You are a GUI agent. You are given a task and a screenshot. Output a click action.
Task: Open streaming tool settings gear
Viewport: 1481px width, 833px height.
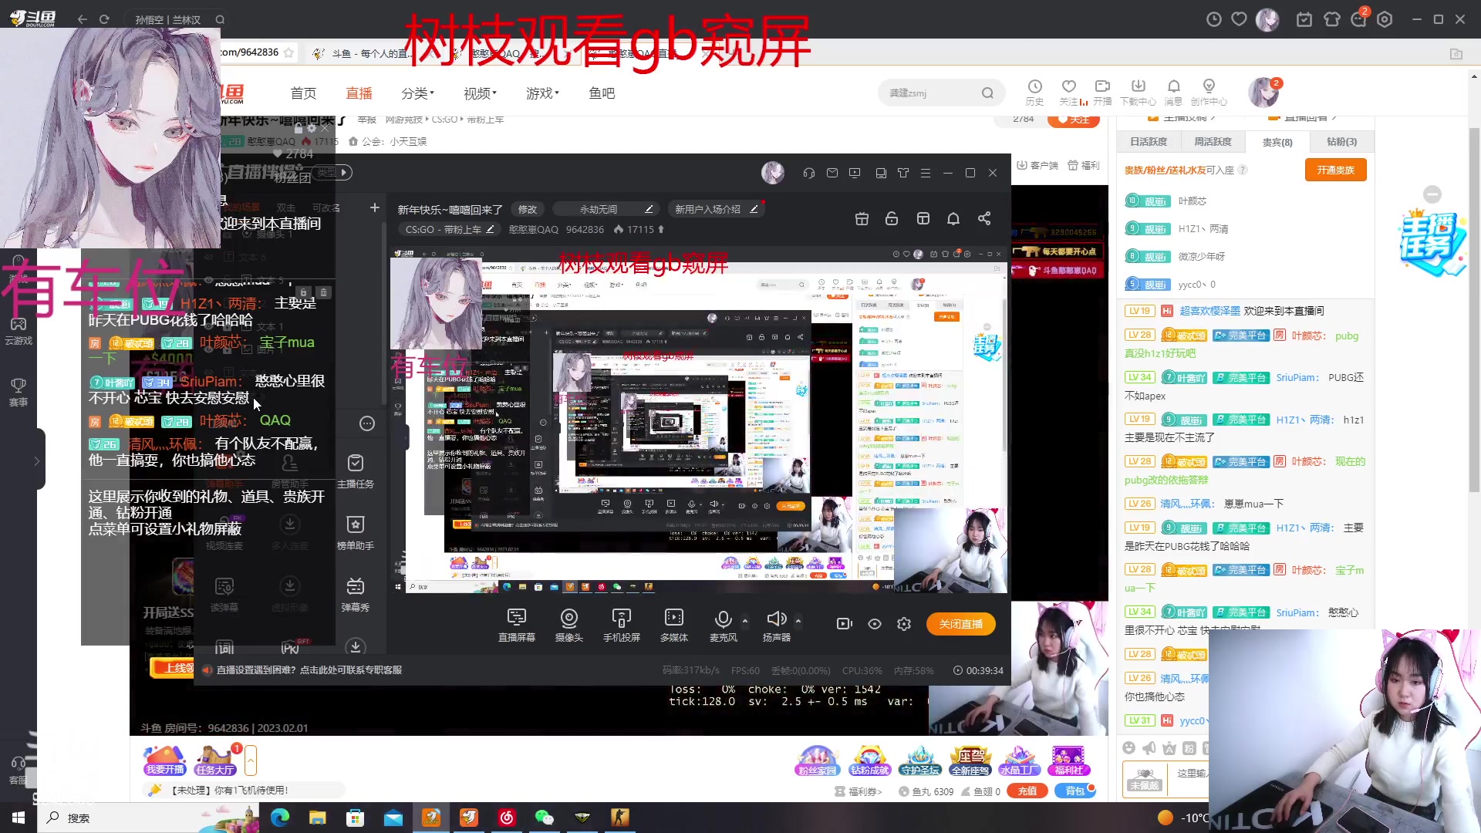[904, 624]
